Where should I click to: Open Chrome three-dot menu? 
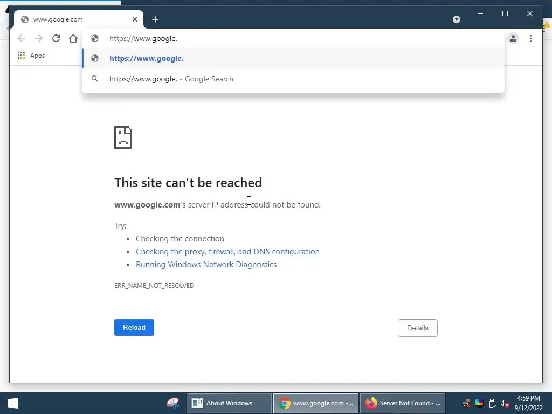530,38
